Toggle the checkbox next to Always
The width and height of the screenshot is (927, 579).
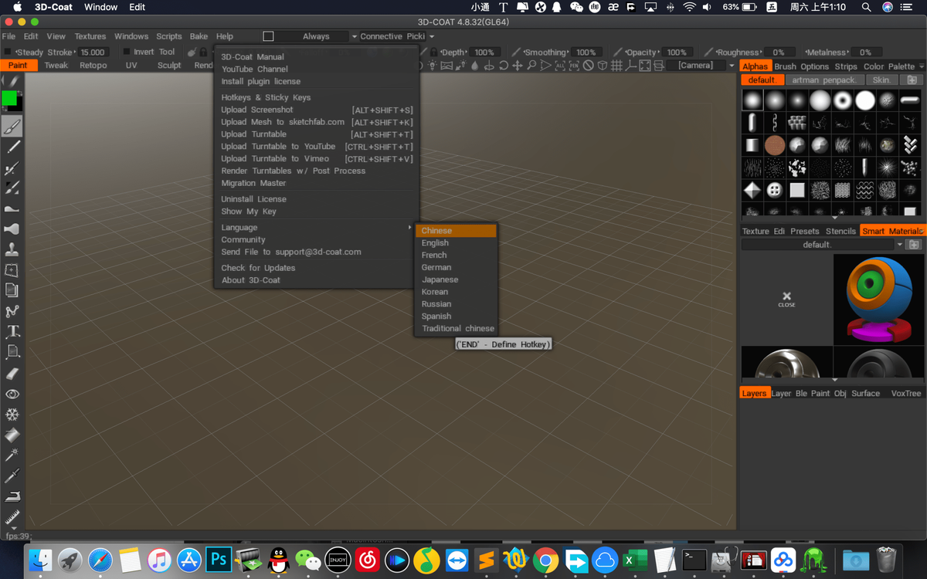268,36
